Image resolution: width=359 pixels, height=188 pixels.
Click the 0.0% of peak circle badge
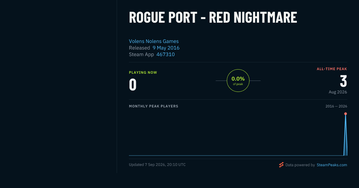[x=238, y=81]
